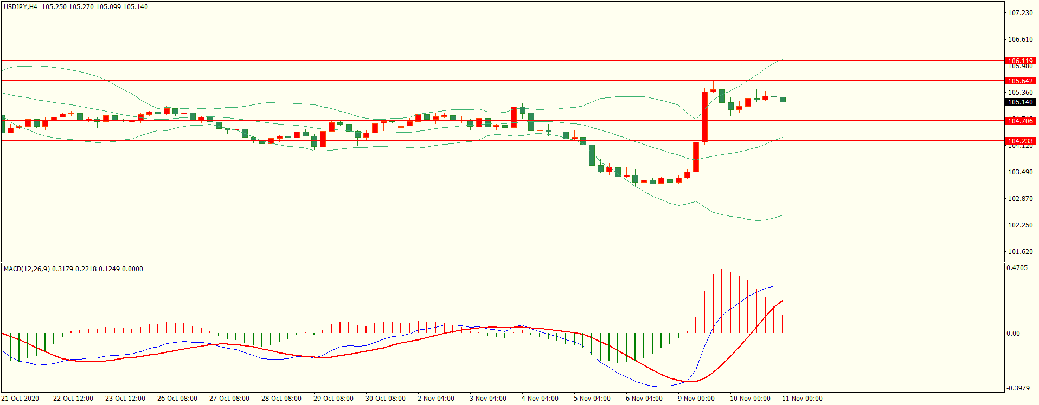
Task: Click the 11 Nov 00:00 time label
Action: click(802, 399)
